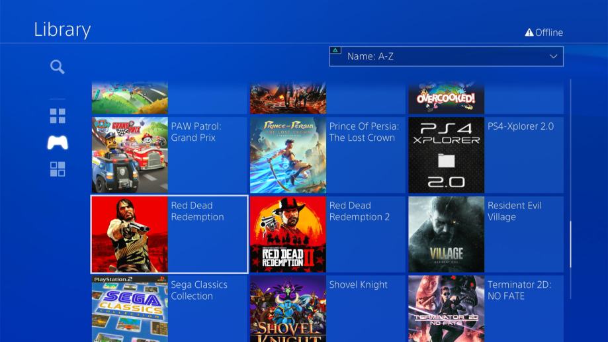Click the "Red Dead Redemption 2" title text

(x=359, y=211)
